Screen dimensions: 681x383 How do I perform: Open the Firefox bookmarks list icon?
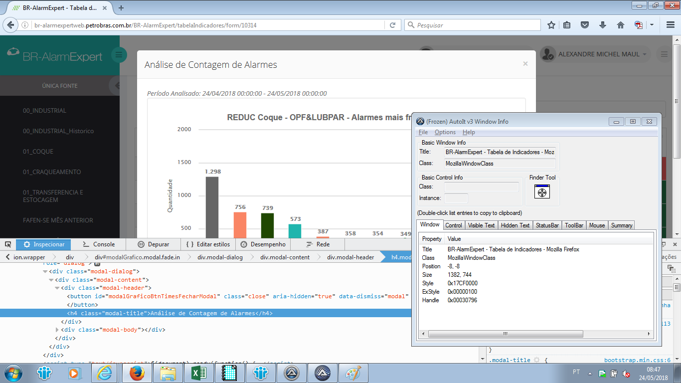point(567,25)
